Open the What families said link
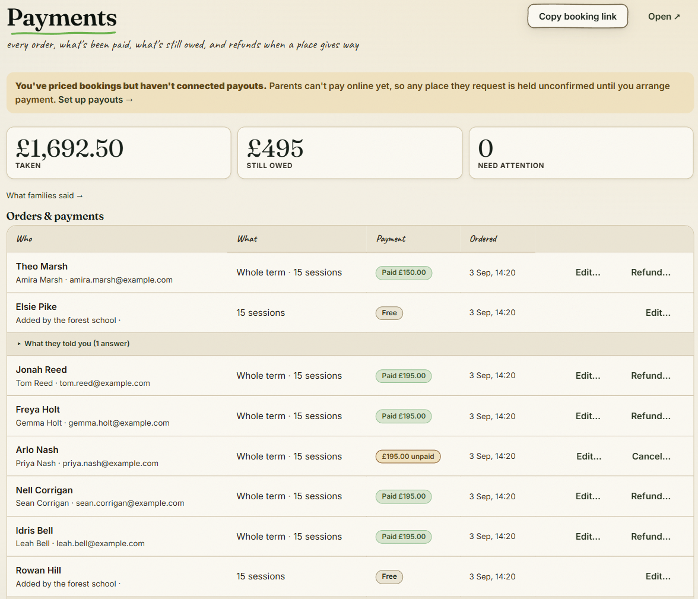This screenshot has height=599, width=698. point(45,195)
